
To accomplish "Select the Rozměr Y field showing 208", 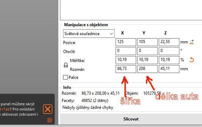I will pos(147,69).
